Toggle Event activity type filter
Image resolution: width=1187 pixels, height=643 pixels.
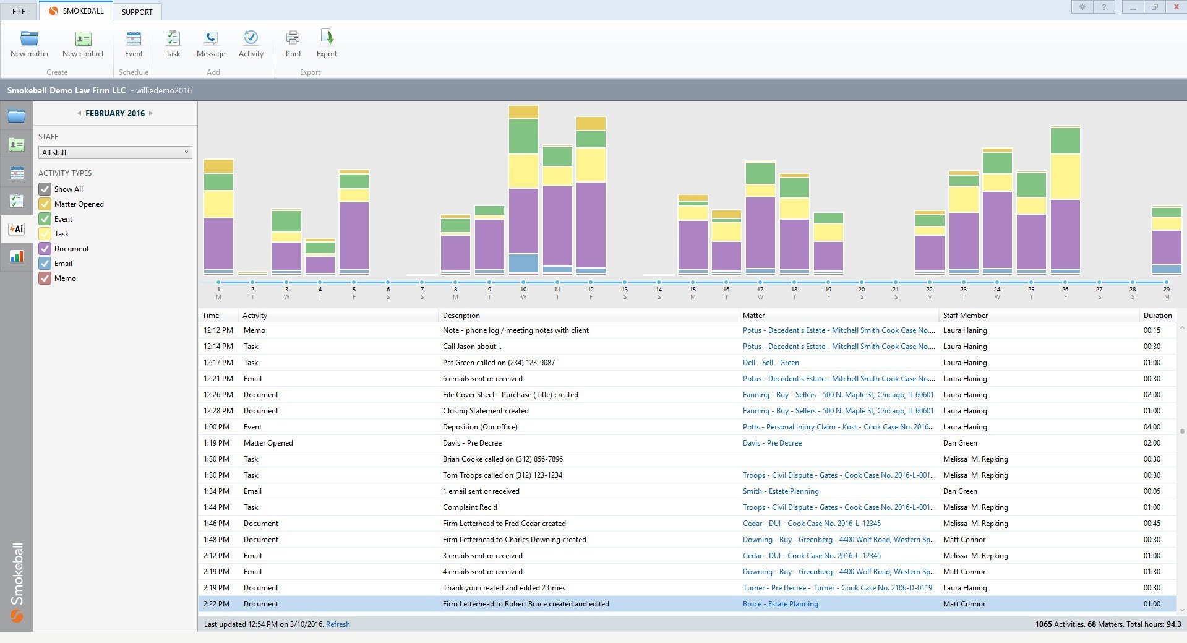click(x=45, y=218)
